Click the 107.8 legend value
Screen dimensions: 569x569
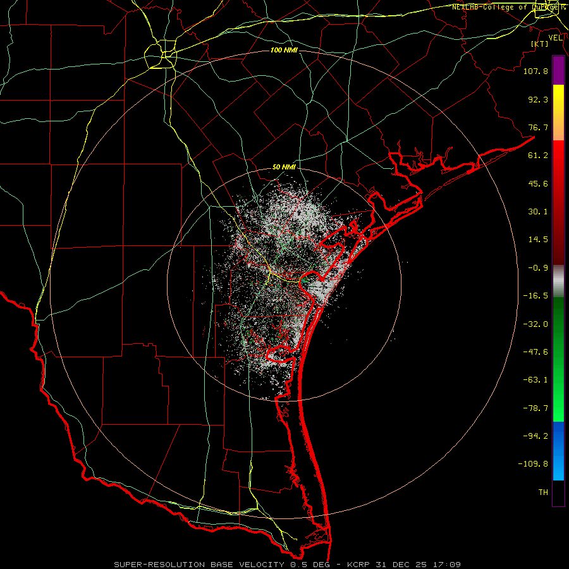(x=535, y=71)
